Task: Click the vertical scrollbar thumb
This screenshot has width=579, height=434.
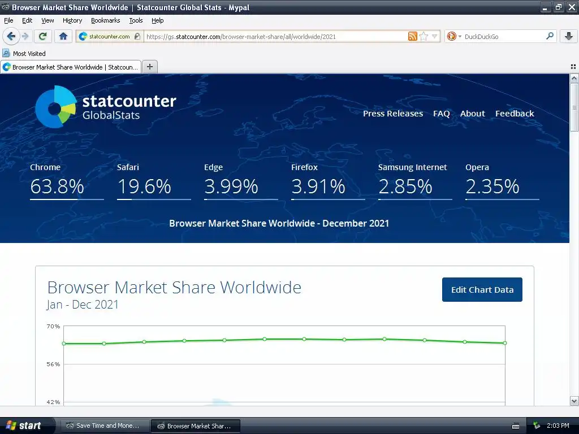Action: [x=574, y=107]
